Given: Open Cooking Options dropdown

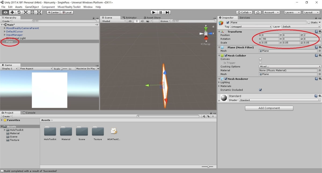Looking at the screenshot, I should pyautogui.click(x=290, y=66).
